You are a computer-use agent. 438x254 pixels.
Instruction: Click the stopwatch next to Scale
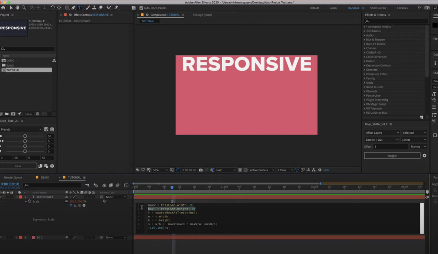click(30, 201)
